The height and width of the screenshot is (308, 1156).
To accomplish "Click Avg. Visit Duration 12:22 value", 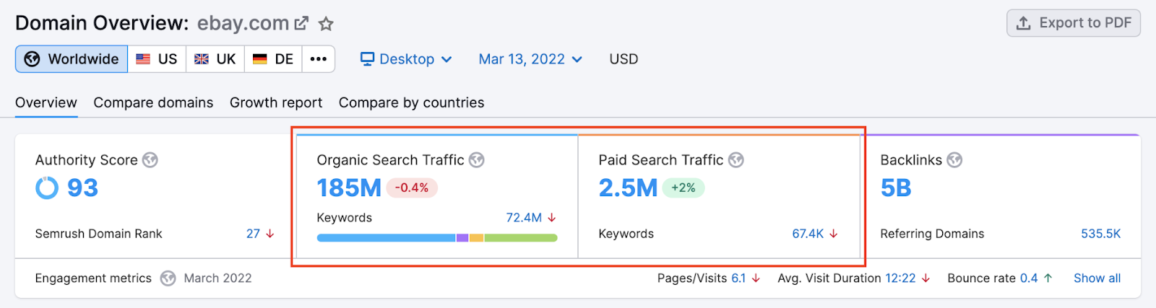I will [900, 278].
